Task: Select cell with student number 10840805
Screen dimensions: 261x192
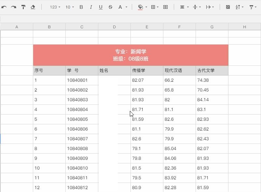Action: click(x=82, y=119)
